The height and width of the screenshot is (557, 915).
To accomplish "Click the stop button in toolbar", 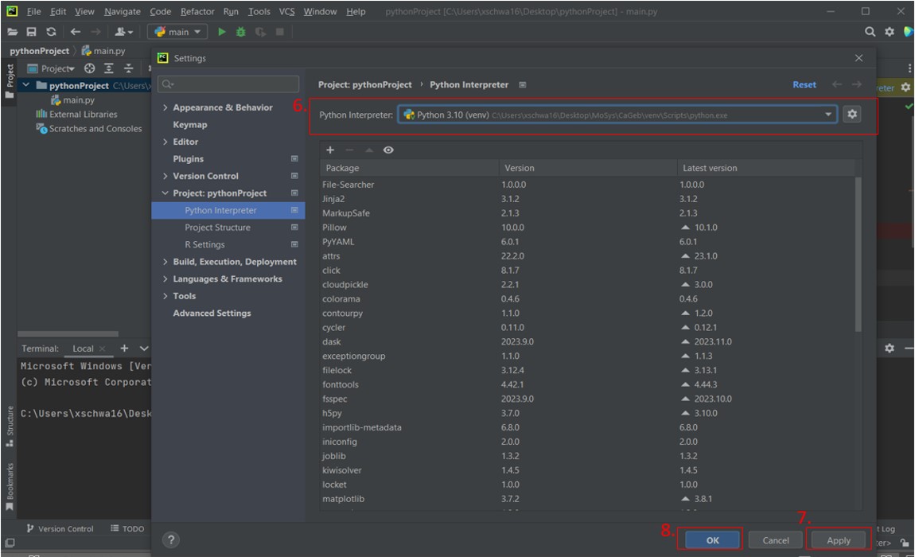I will [x=279, y=32].
